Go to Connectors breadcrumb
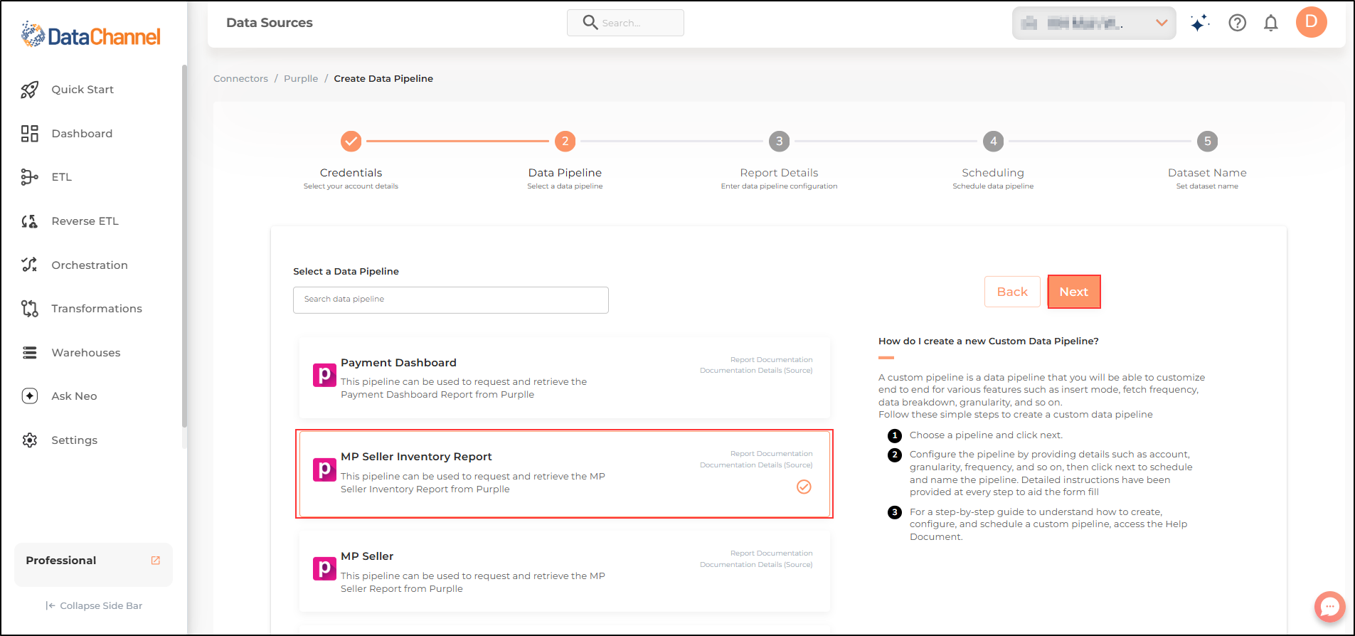Image resolution: width=1355 pixels, height=636 pixels. point(240,79)
